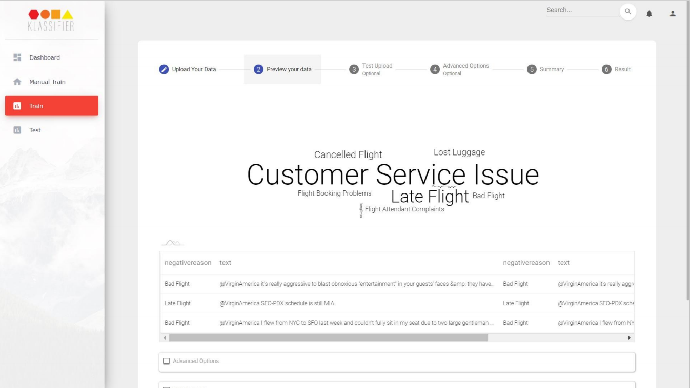Open notifications bell
The width and height of the screenshot is (690, 388).
tap(649, 14)
